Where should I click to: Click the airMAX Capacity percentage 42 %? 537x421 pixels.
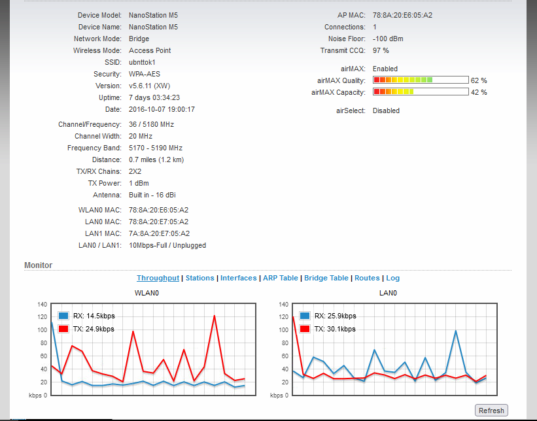tap(479, 92)
